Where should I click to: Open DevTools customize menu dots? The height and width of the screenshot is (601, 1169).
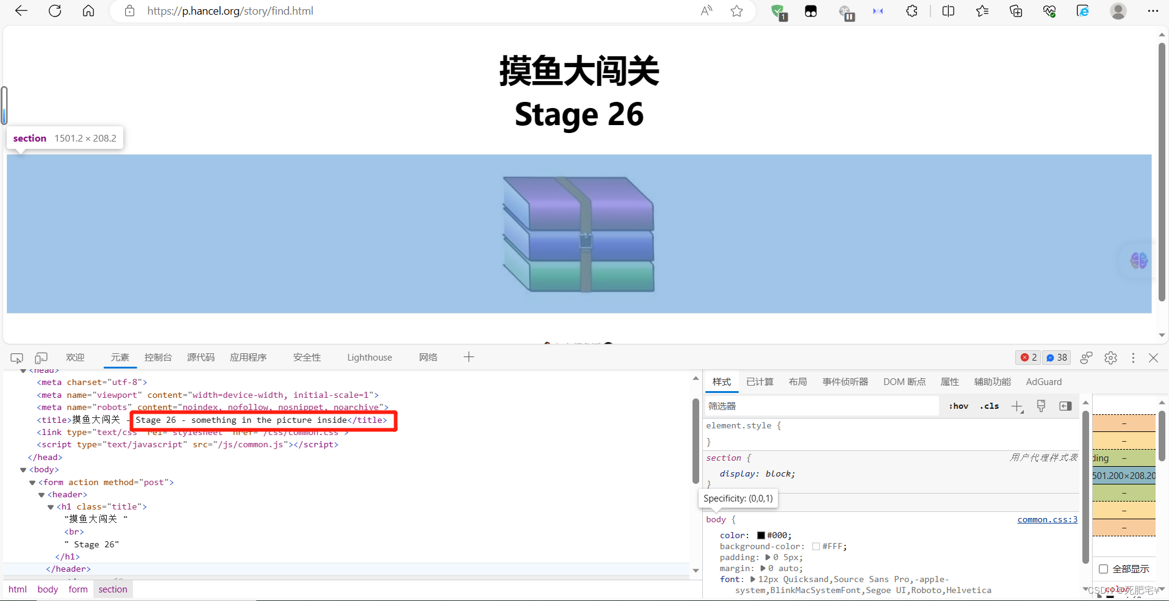pyautogui.click(x=1133, y=358)
